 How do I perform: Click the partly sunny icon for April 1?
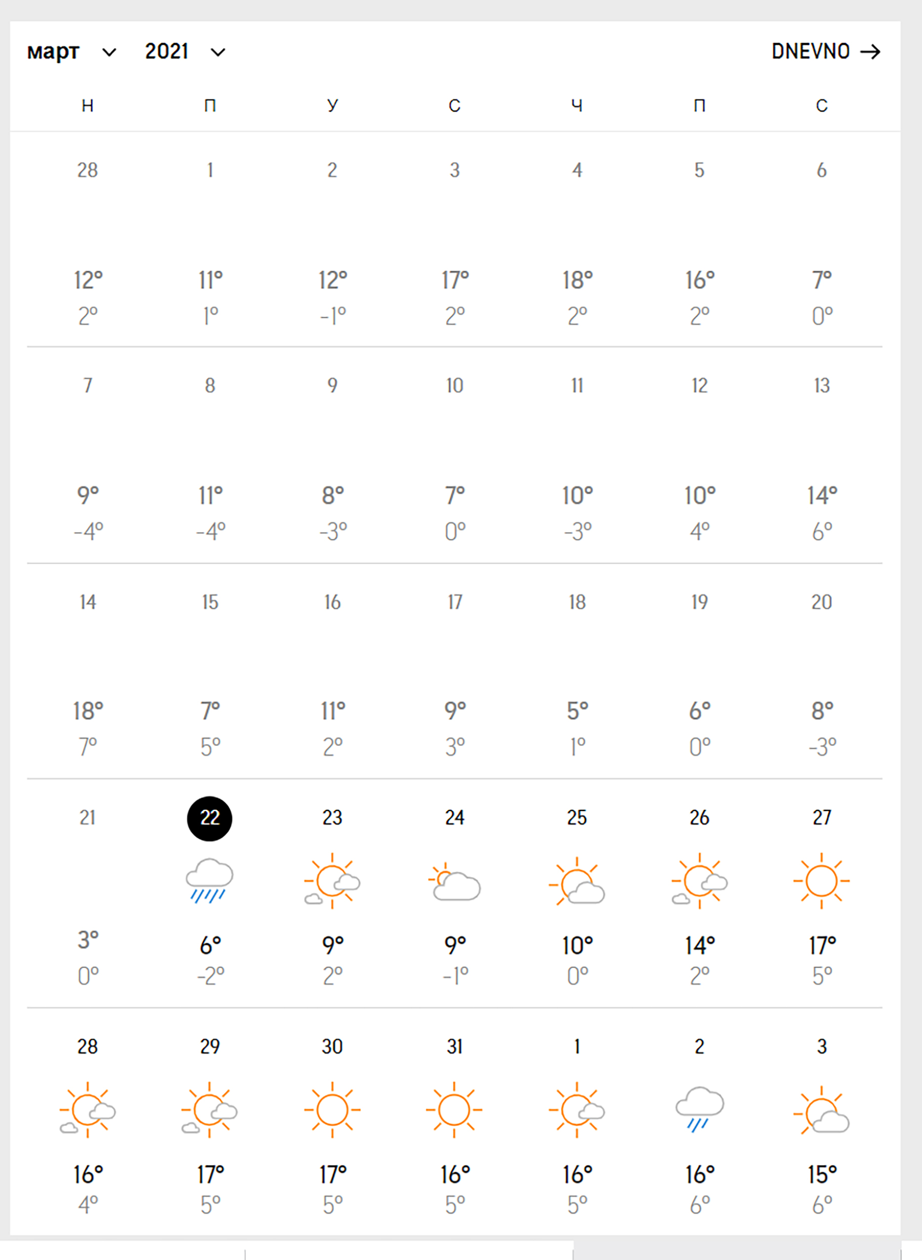click(x=577, y=1110)
